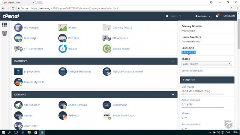Viewport: 240px width, 135px height.
Task: Open the File Manager icon
Action: [x=18, y=28]
